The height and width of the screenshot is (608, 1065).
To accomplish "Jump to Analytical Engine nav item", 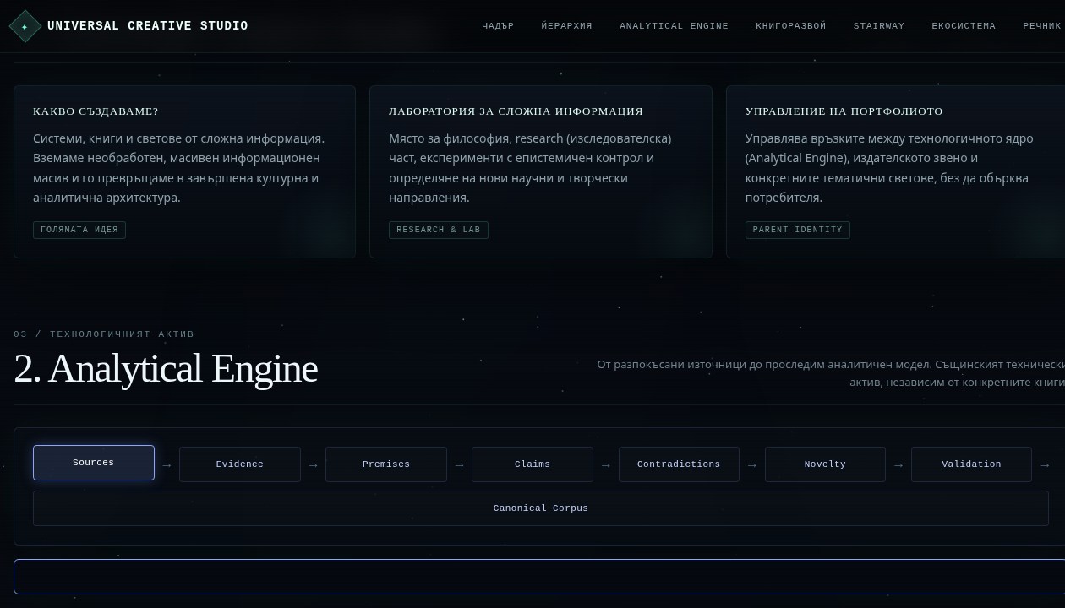I will click(674, 26).
